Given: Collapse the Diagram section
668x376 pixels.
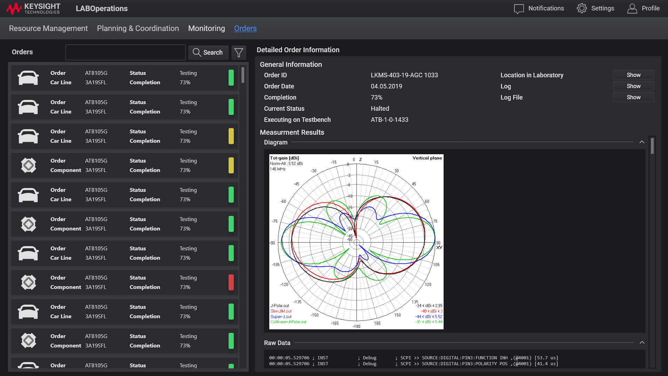Looking at the screenshot, I should point(642,142).
